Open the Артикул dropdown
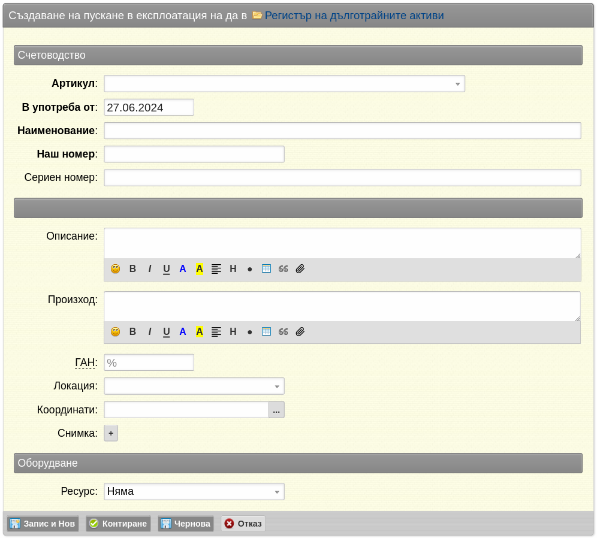 tap(284, 84)
